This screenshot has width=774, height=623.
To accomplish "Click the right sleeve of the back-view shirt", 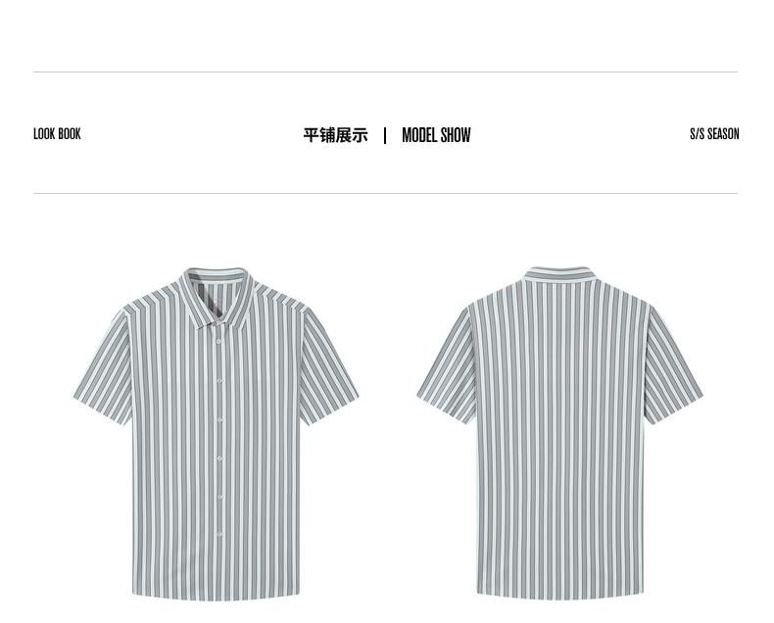I will pos(672,364).
